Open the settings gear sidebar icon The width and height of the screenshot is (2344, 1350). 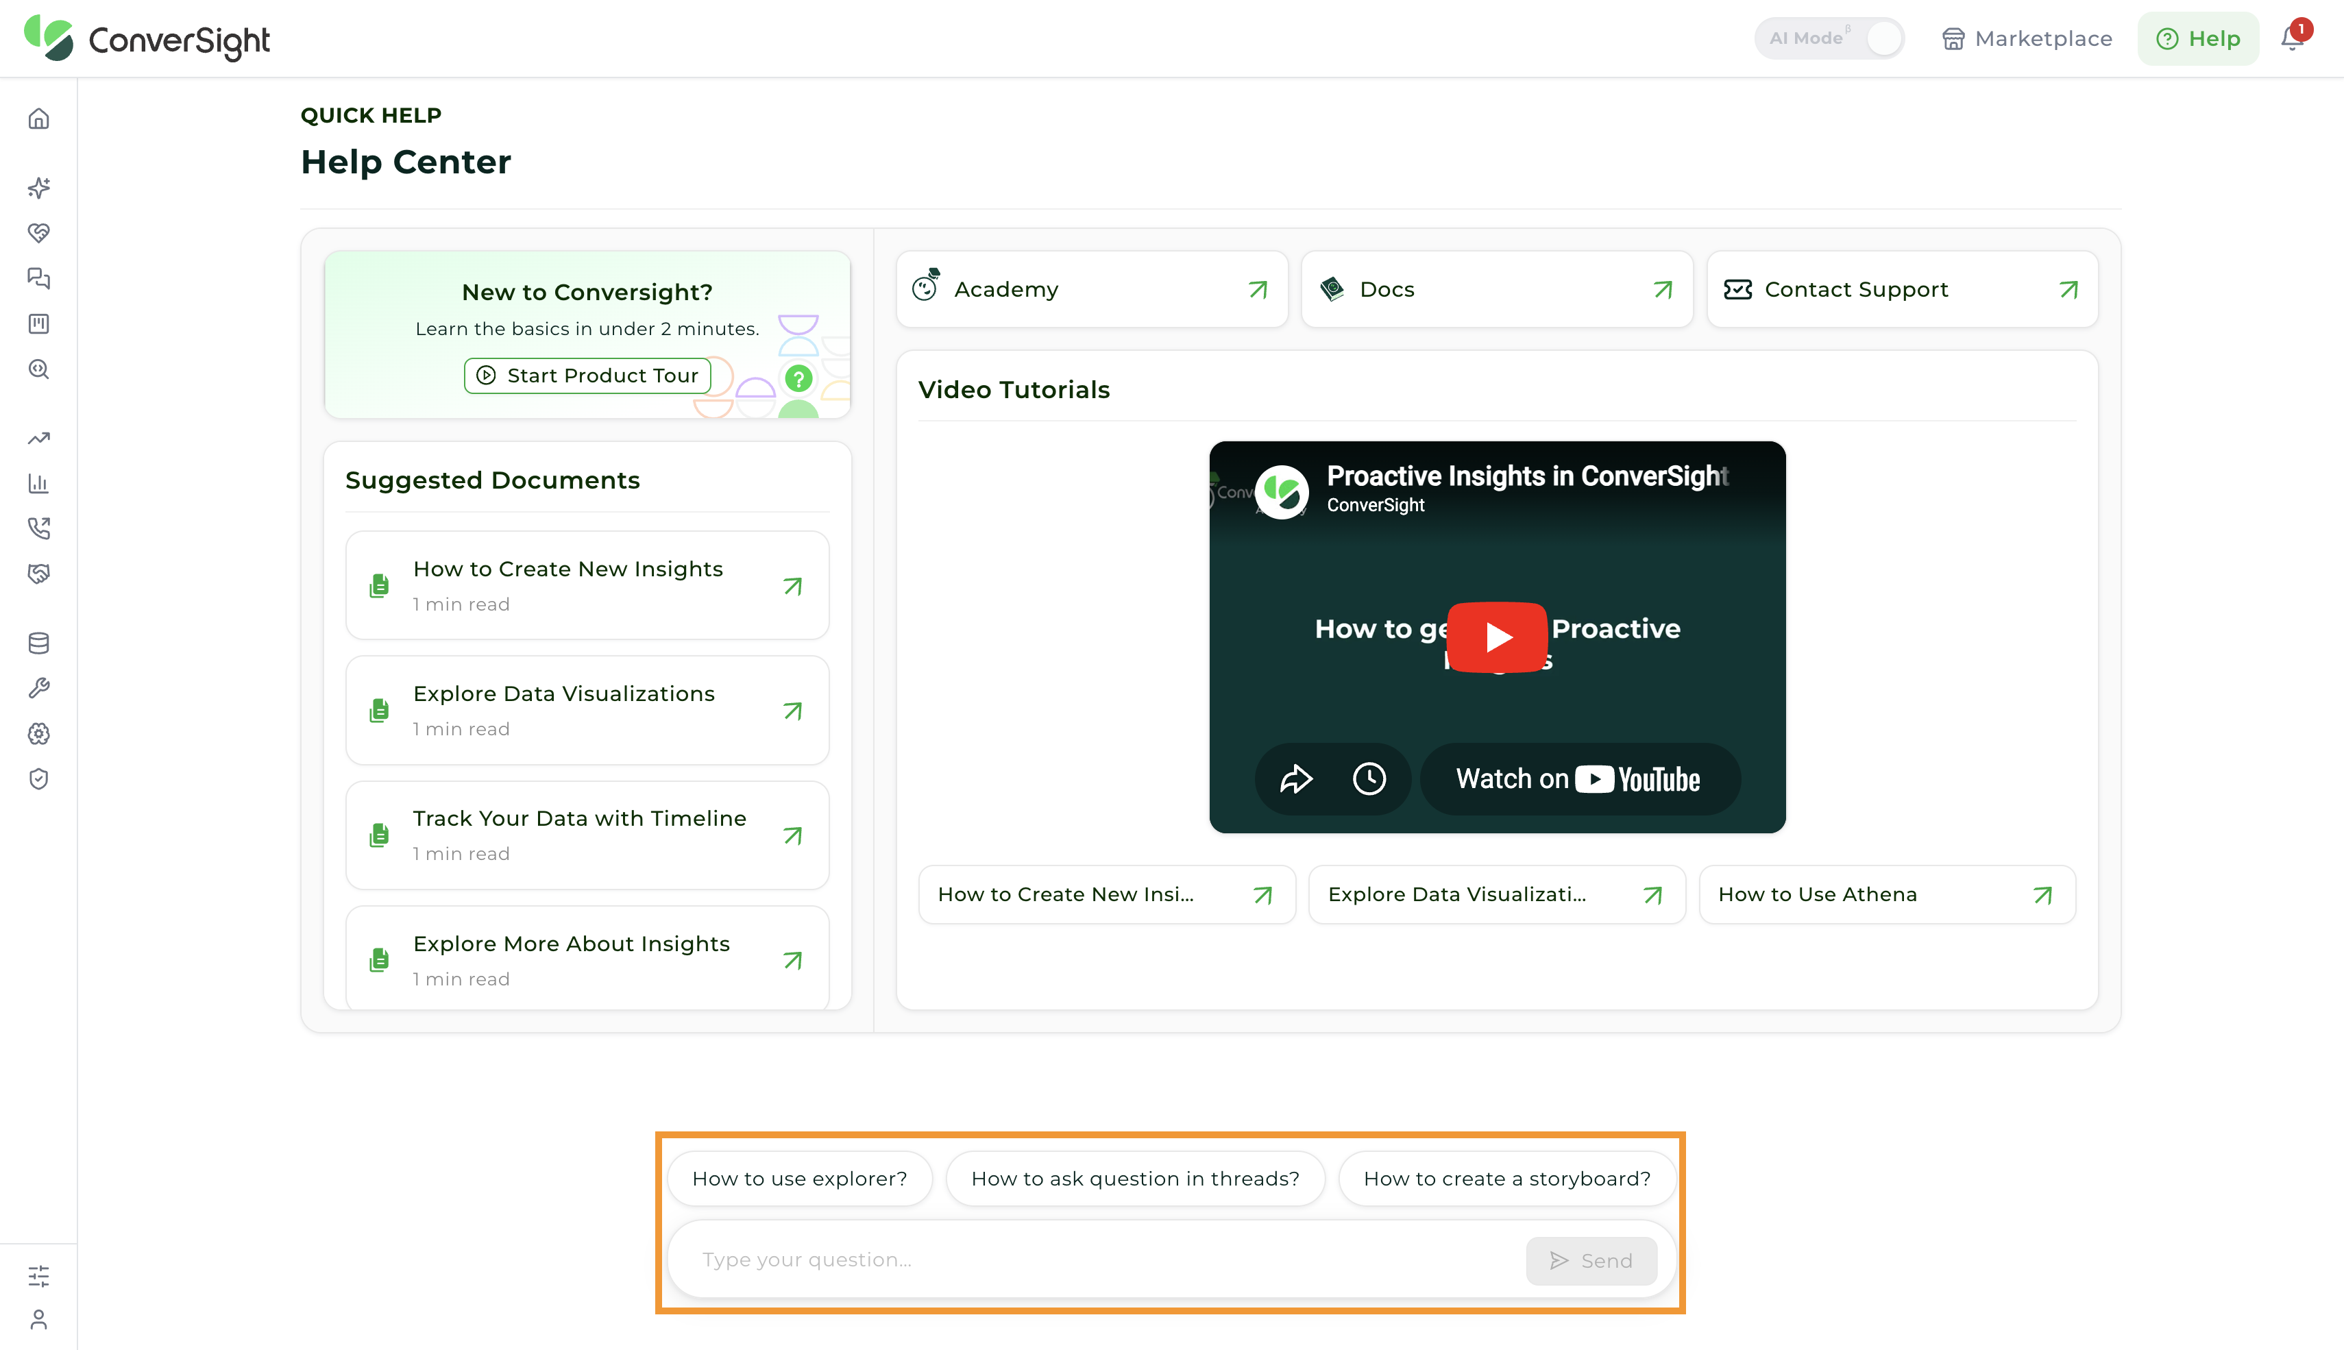click(38, 733)
